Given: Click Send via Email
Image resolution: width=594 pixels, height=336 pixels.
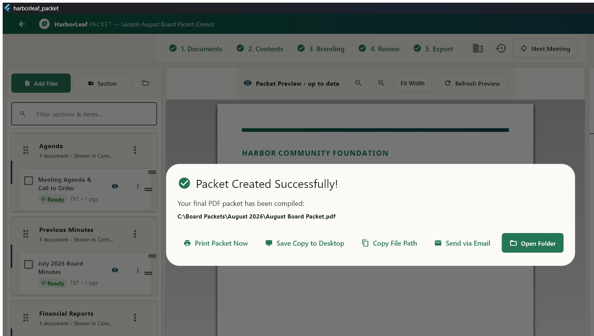Looking at the screenshot, I should tap(462, 243).
